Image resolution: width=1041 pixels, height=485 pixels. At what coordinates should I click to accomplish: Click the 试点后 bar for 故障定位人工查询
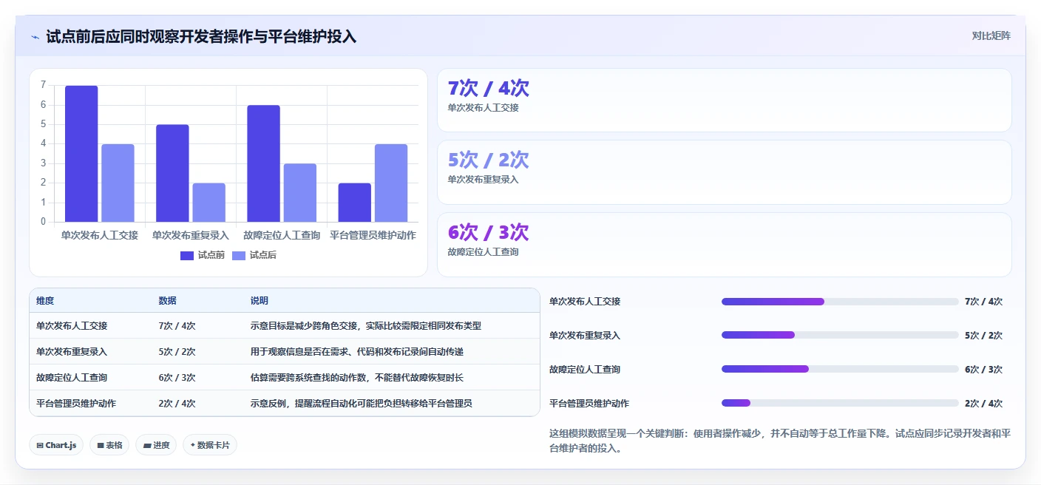point(299,192)
